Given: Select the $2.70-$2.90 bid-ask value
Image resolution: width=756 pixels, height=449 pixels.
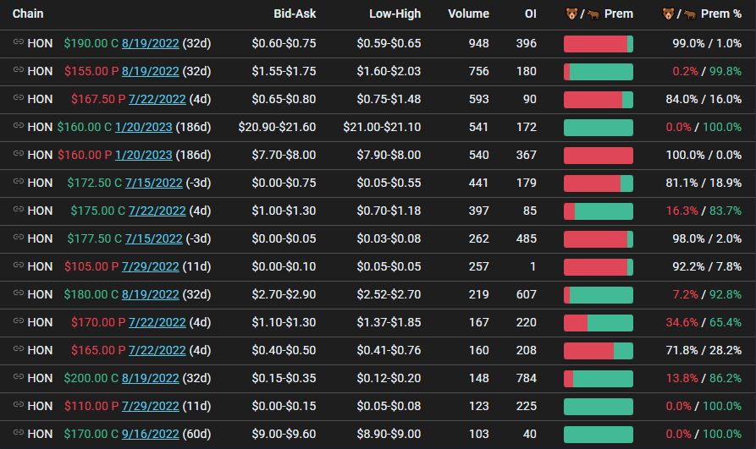Looking at the screenshot, I should pos(284,295).
